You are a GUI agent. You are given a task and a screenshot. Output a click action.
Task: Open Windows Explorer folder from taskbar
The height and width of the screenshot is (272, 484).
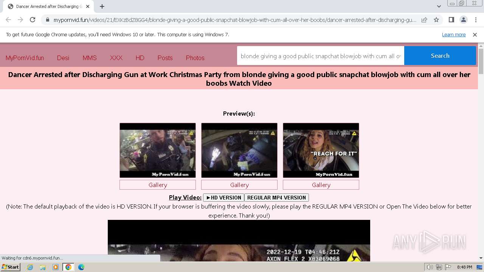43,267
